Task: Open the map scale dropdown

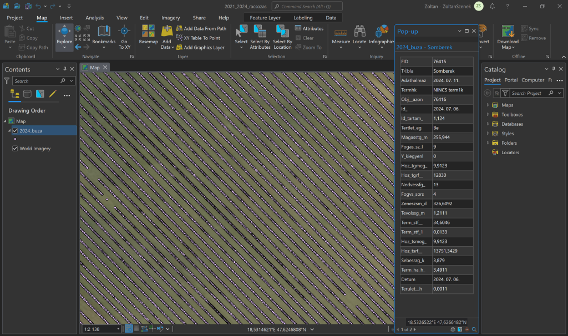Action: pos(118,329)
